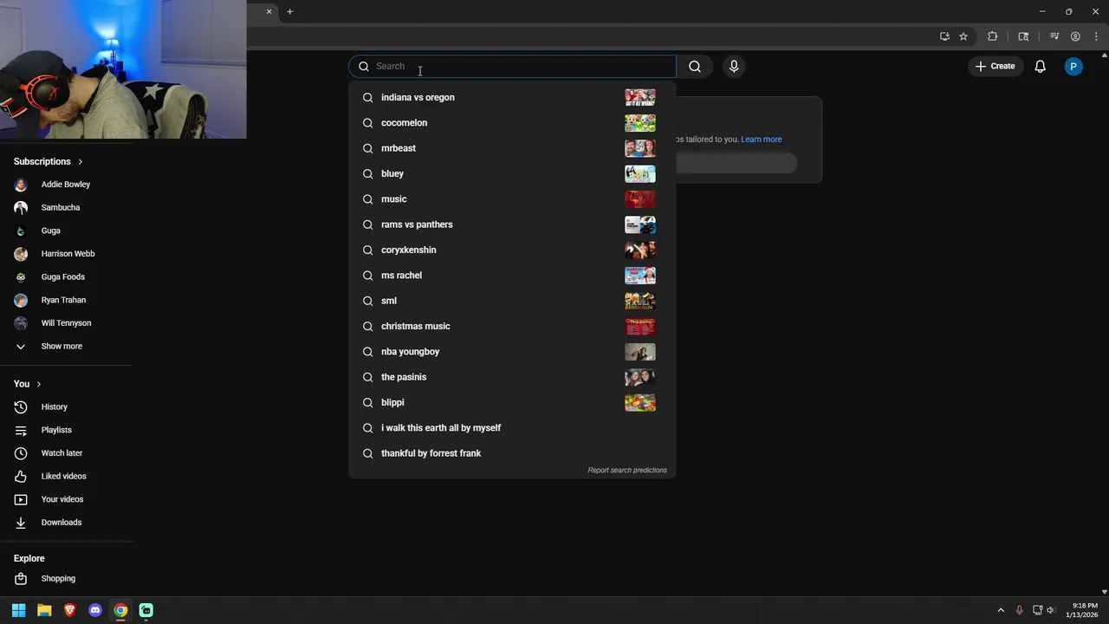Screen dimensions: 1109x624
Task: Open a new tab with plus button
Action: point(290,11)
